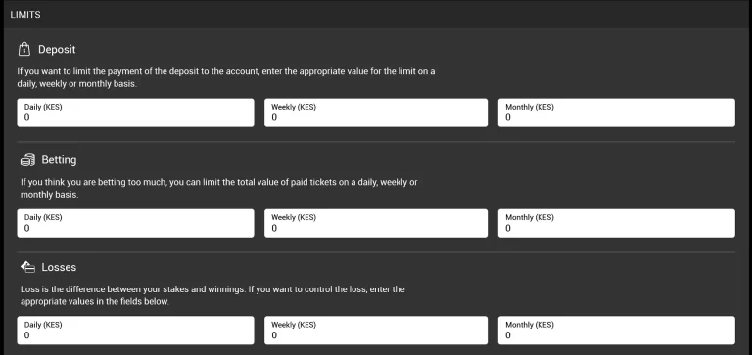
Task: Click the Losses section heading
Action: pyautogui.click(x=59, y=267)
